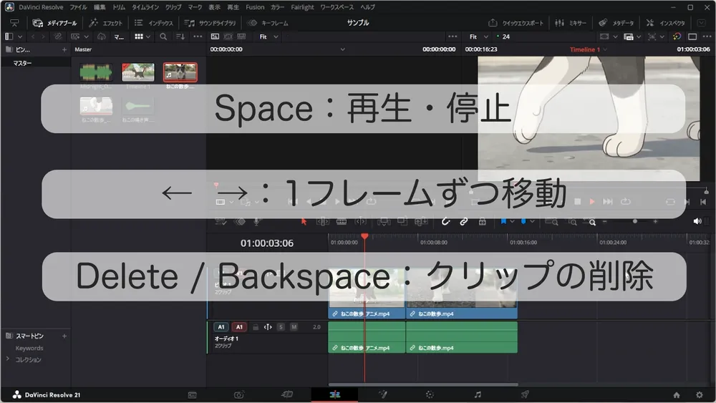This screenshot has width=716, height=403.
Task: Open the Media Pool panel
Action: click(55, 23)
